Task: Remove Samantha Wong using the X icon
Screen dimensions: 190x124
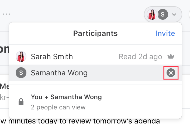Action: (171, 73)
